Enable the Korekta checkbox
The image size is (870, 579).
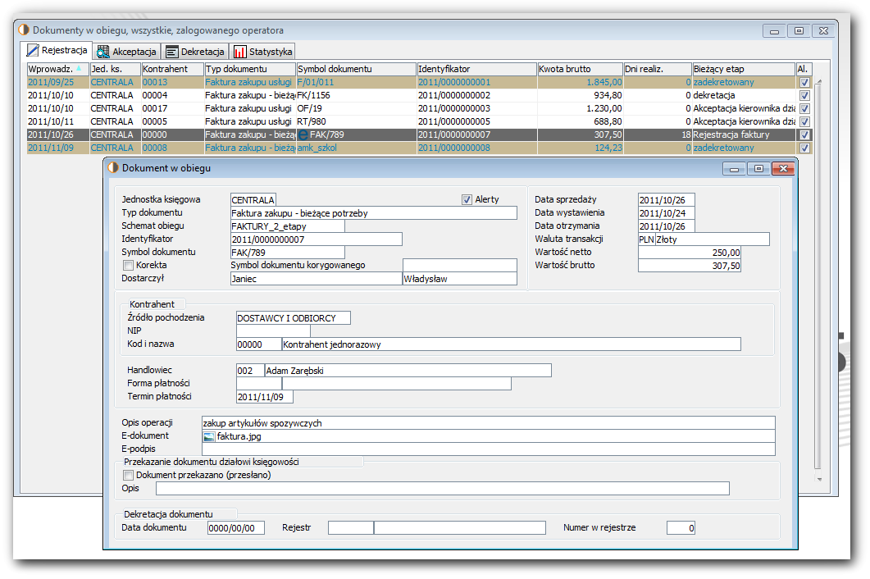[128, 266]
